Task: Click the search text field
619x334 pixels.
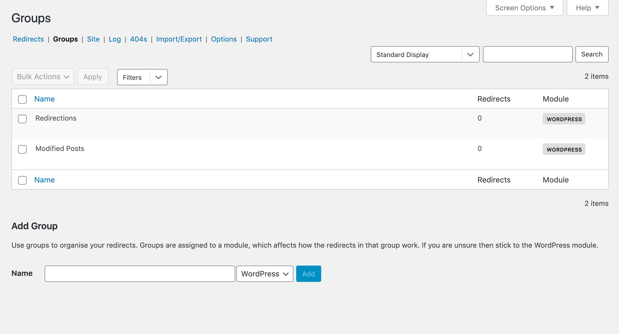Action: point(527,55)
